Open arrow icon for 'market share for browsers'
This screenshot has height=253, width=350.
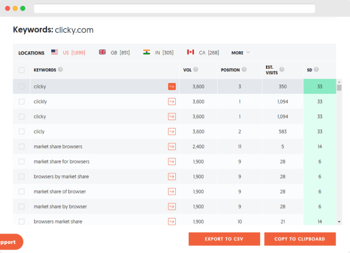click(172, 162)
